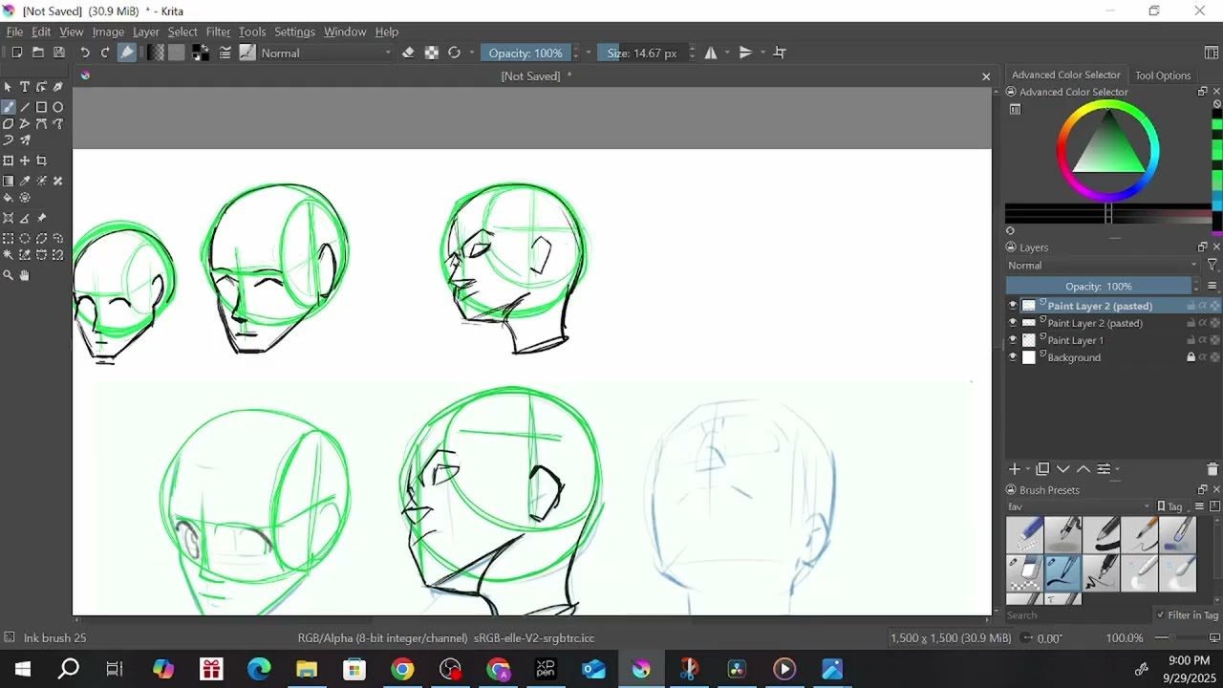
Task: Choose the Crop tool
Action: pyautogui.click(x=41, y=161)
